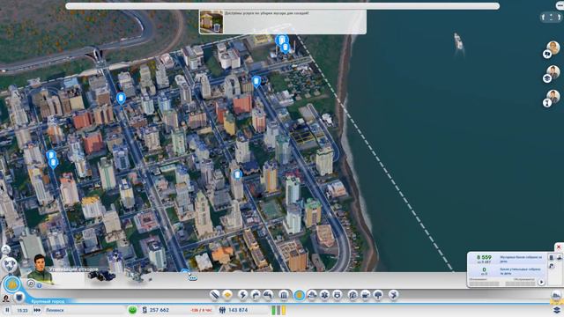Viewport: 564px width, 317px height.
Task: Click the magnifier icon under advisor portrait
Action: tap(31, 284)
